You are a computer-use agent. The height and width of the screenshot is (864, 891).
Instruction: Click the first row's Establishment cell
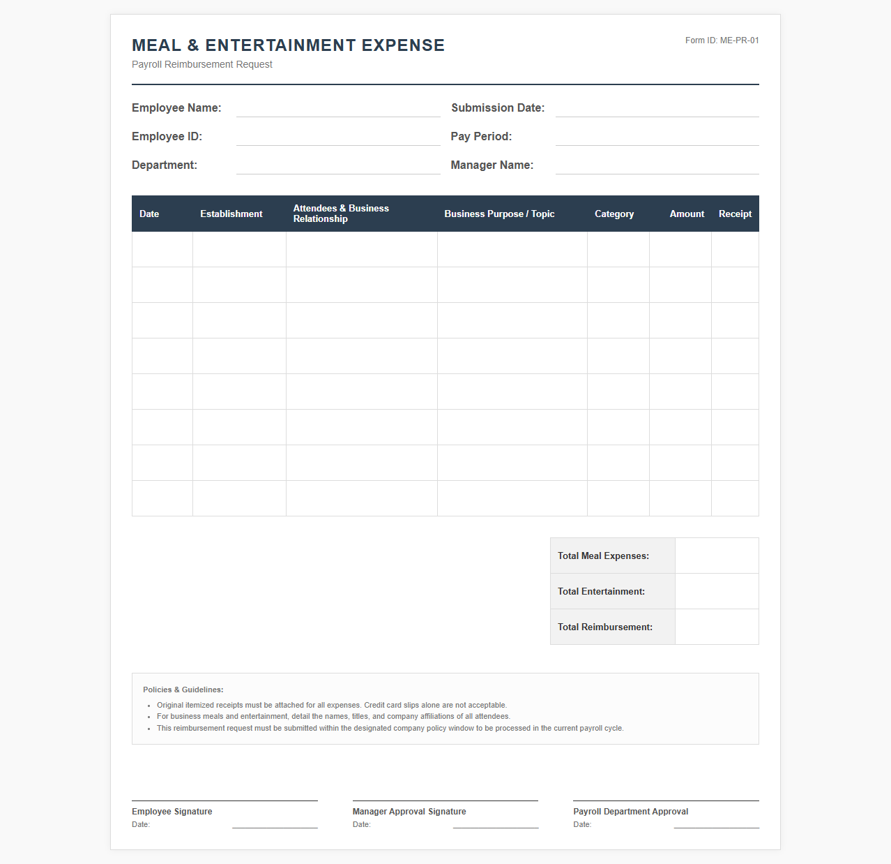point(240,249)
